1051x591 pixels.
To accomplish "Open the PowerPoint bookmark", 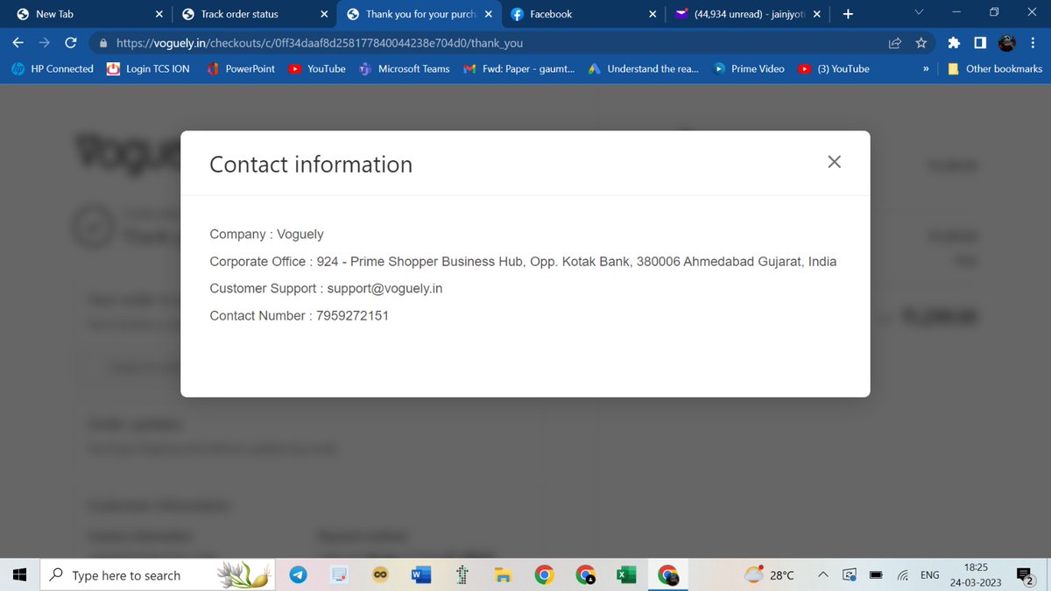I will click(241, 68).
